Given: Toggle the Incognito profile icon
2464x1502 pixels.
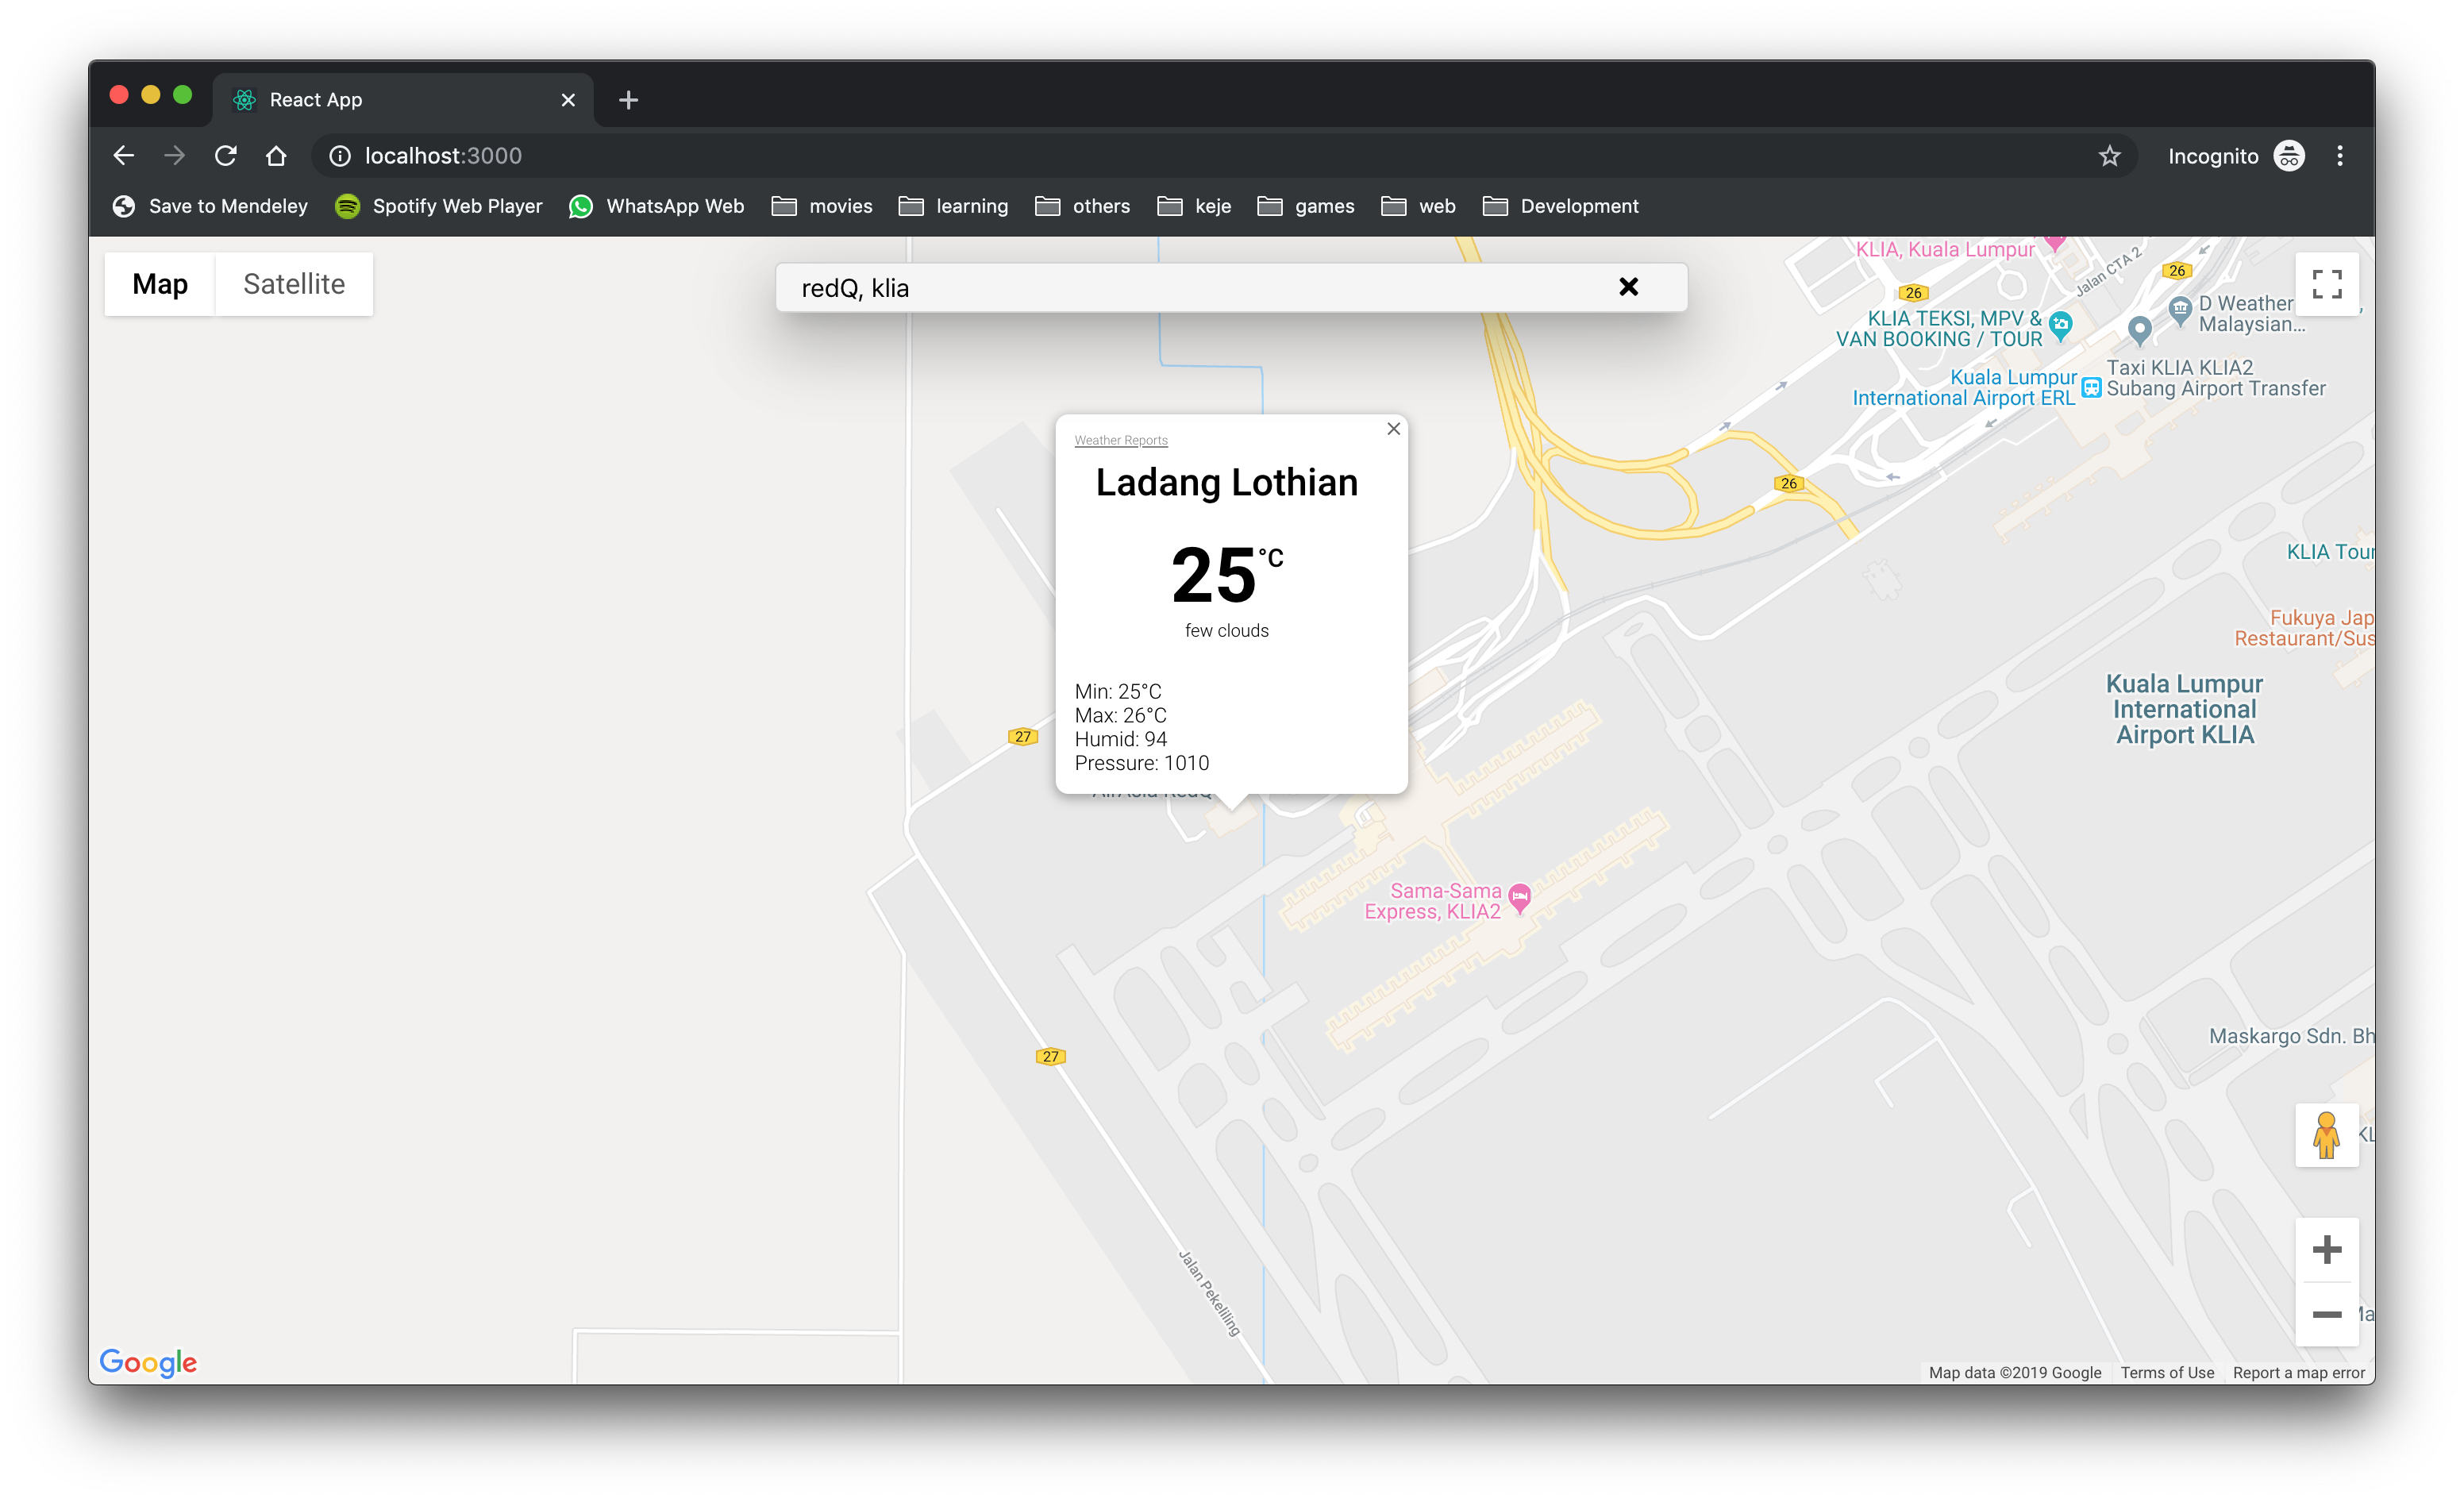Looking at the screenshot, I should pos(2290,156).
